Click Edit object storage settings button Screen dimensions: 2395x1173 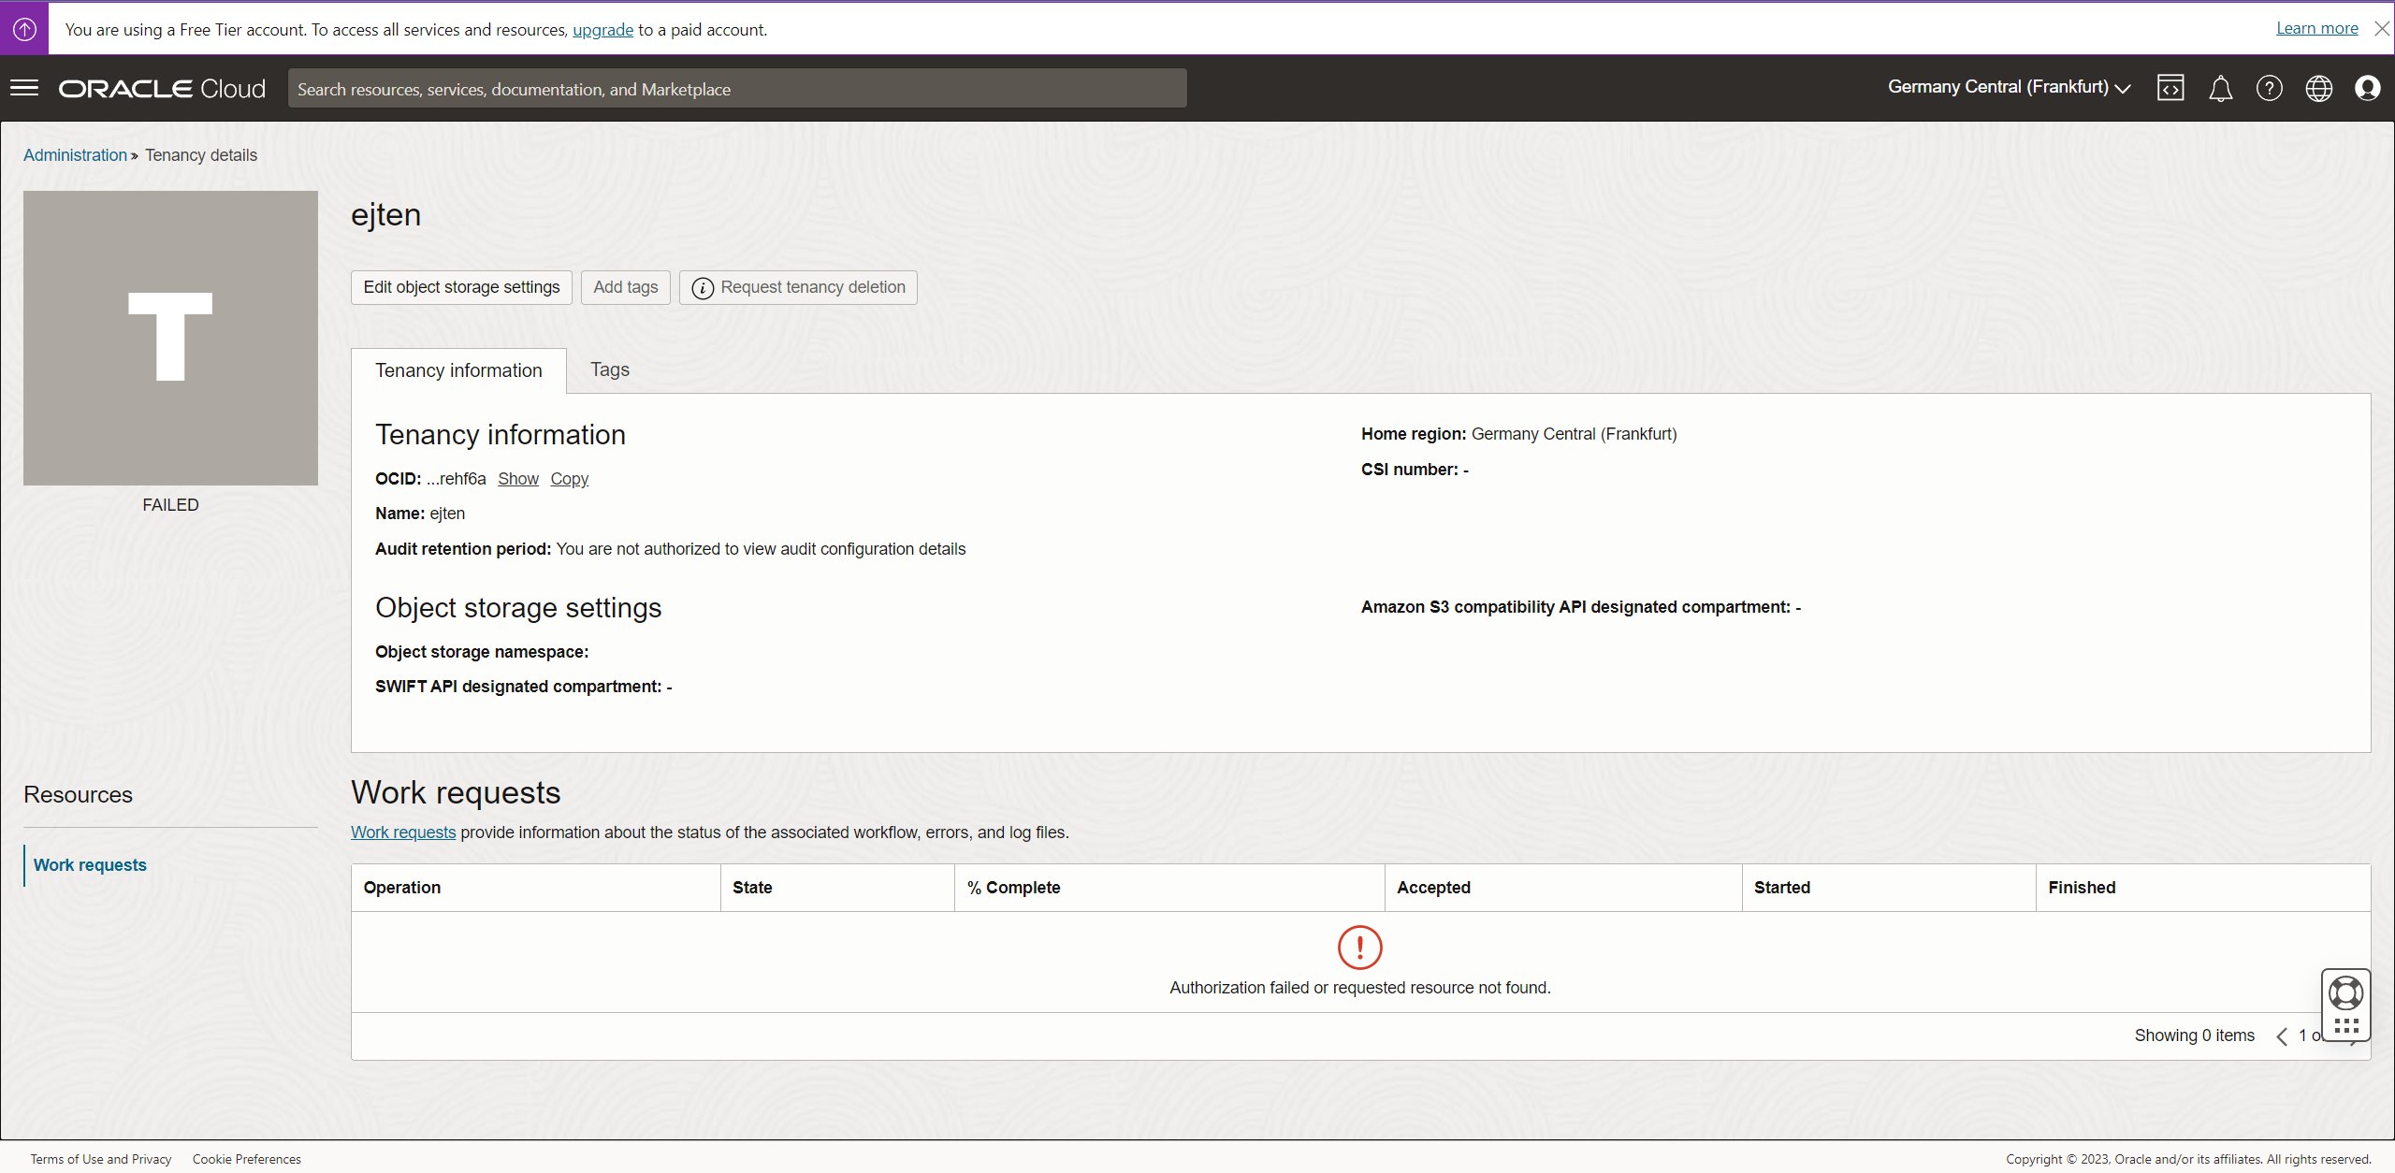(461, 287)
